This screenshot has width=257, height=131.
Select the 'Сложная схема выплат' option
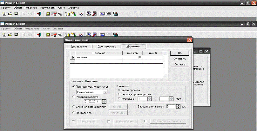(x=74, y=107)
